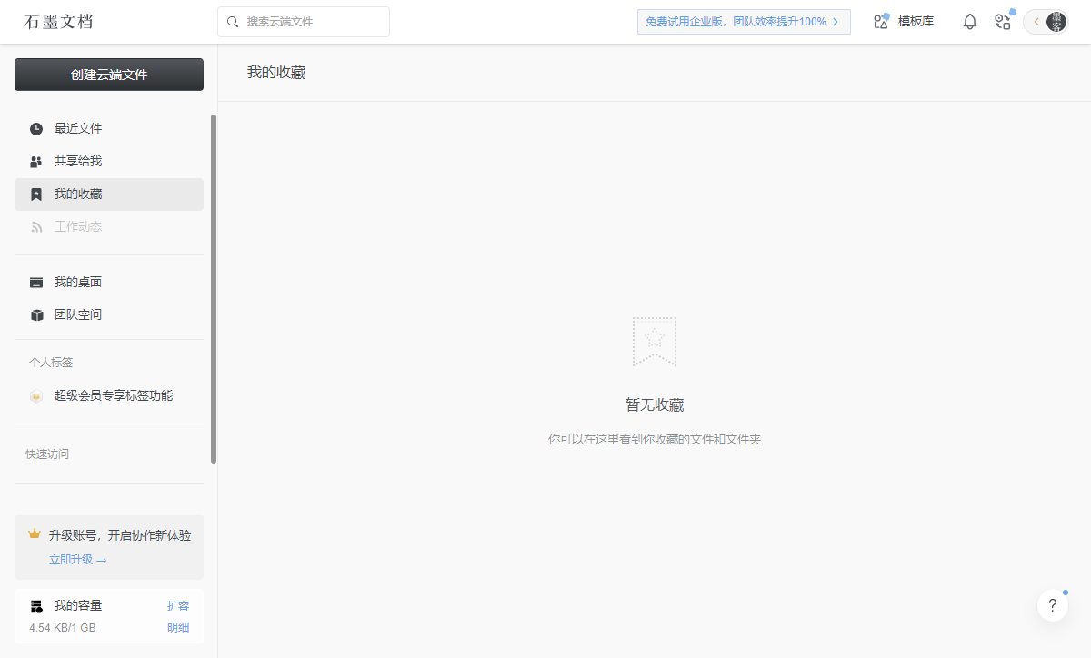Open the user avatar menu
Screen dimensions: 1091x658
pos(1056,22)
